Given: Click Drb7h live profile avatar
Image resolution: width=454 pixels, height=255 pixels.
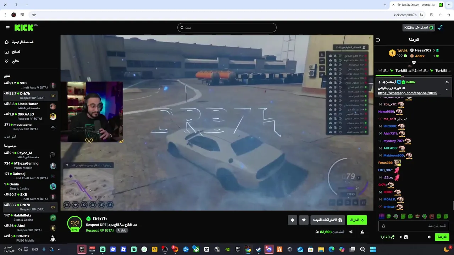Looking at the screenshot, I should coord(74,224).
